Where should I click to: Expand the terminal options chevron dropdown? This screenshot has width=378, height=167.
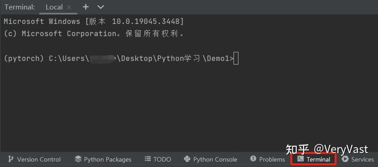tap(101, 7)
